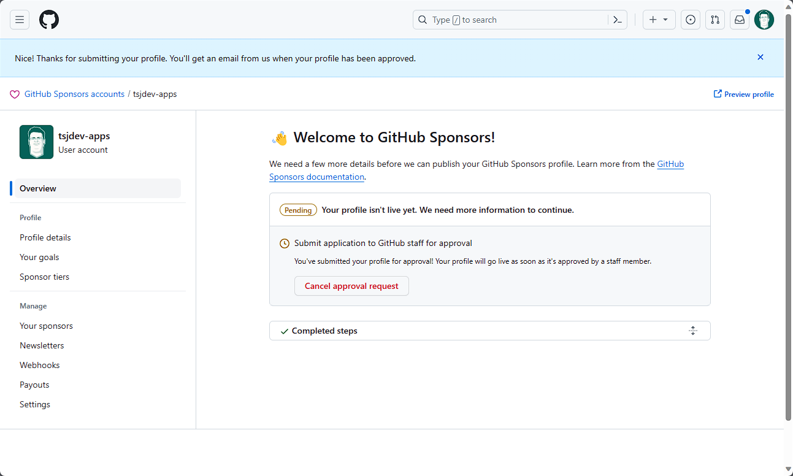Click Cancel approval request button
Screen dimensions: 793x476
tap(351, 286)
